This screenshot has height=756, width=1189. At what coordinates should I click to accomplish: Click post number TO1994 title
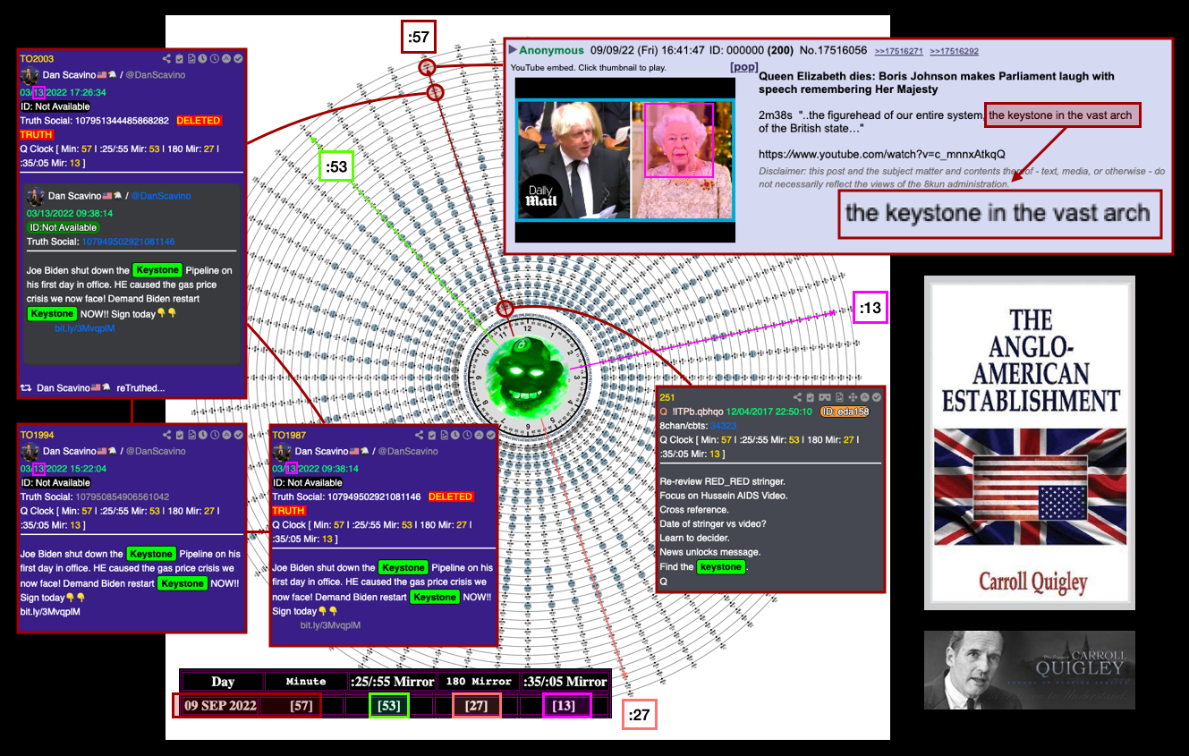coord(37,436)
